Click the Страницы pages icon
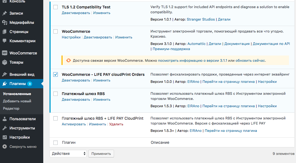296x163 pixels. (5, 32)
